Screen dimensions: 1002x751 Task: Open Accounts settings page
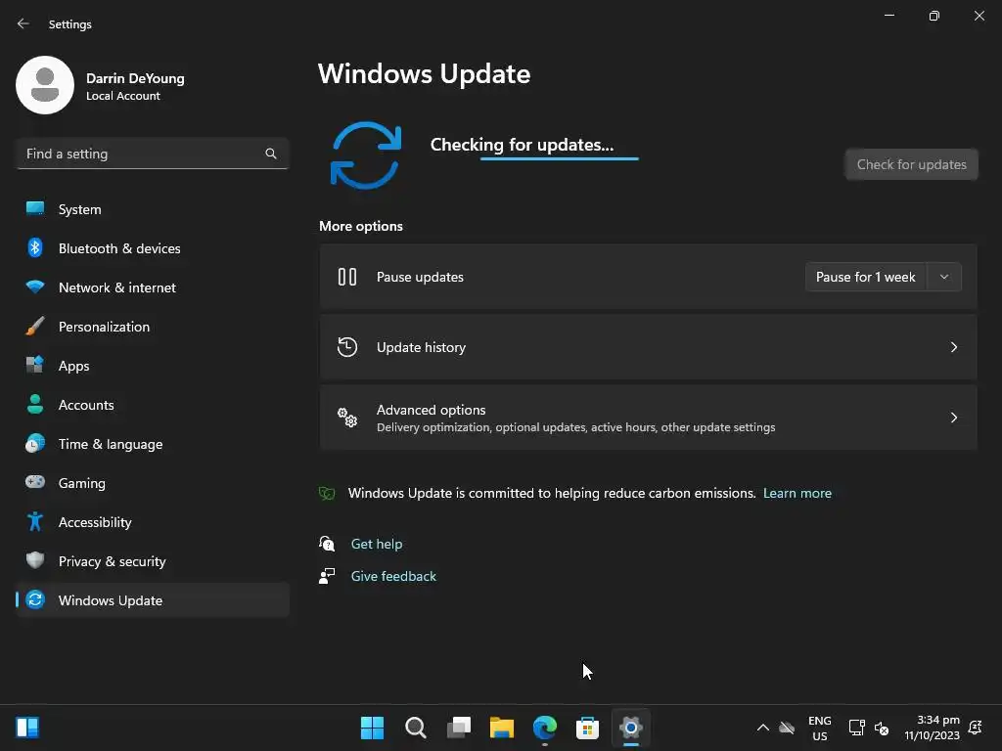coord(153,404)
